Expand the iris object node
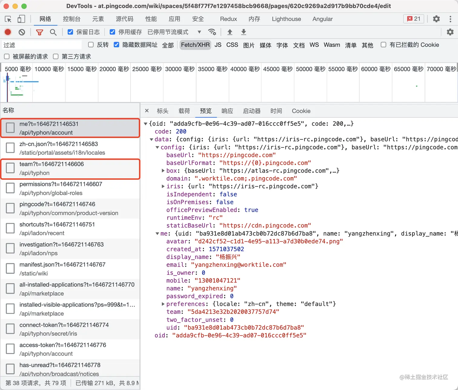The width and height of the screenshot is (458, 390). [163, 186]
